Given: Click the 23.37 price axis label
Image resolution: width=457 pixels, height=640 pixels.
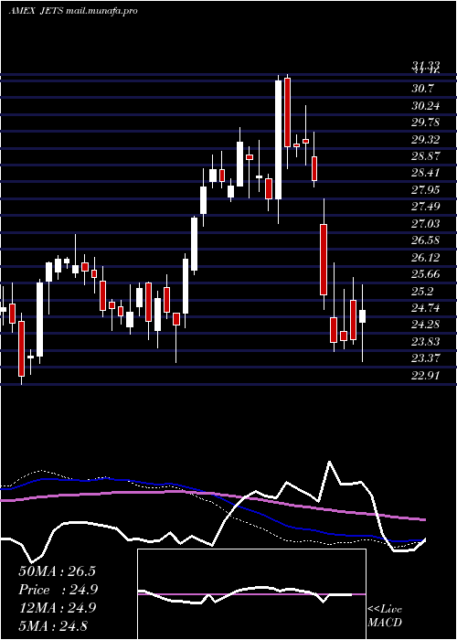Looking at the screenshot, I should [x=426, y=358].
